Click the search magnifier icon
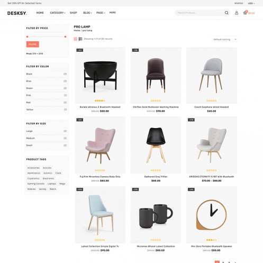This screenshot has height=263, width=263. 226,13
